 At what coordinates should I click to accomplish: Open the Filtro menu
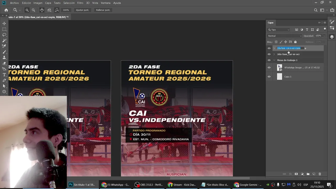coord(80,3)
